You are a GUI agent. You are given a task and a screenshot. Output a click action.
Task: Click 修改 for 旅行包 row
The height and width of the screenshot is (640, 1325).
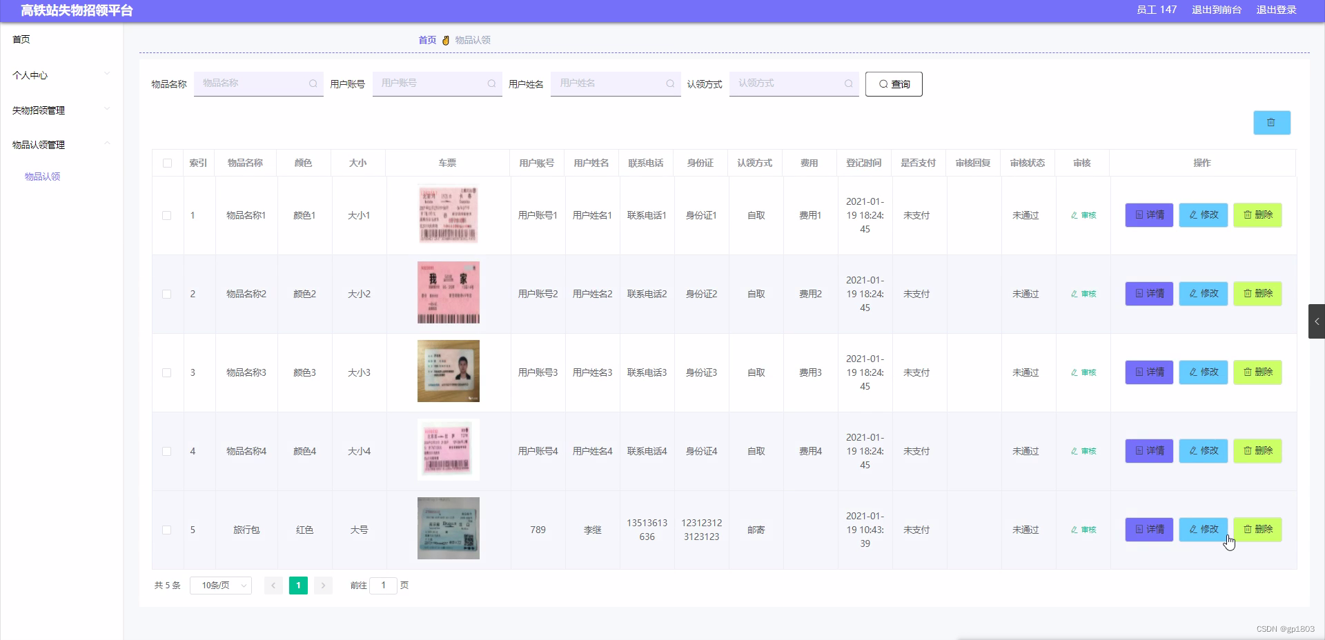click(1204, 530)
